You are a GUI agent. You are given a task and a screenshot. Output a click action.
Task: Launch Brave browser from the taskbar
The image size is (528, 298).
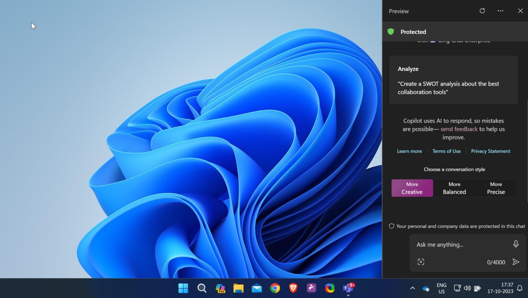[294, 288]
